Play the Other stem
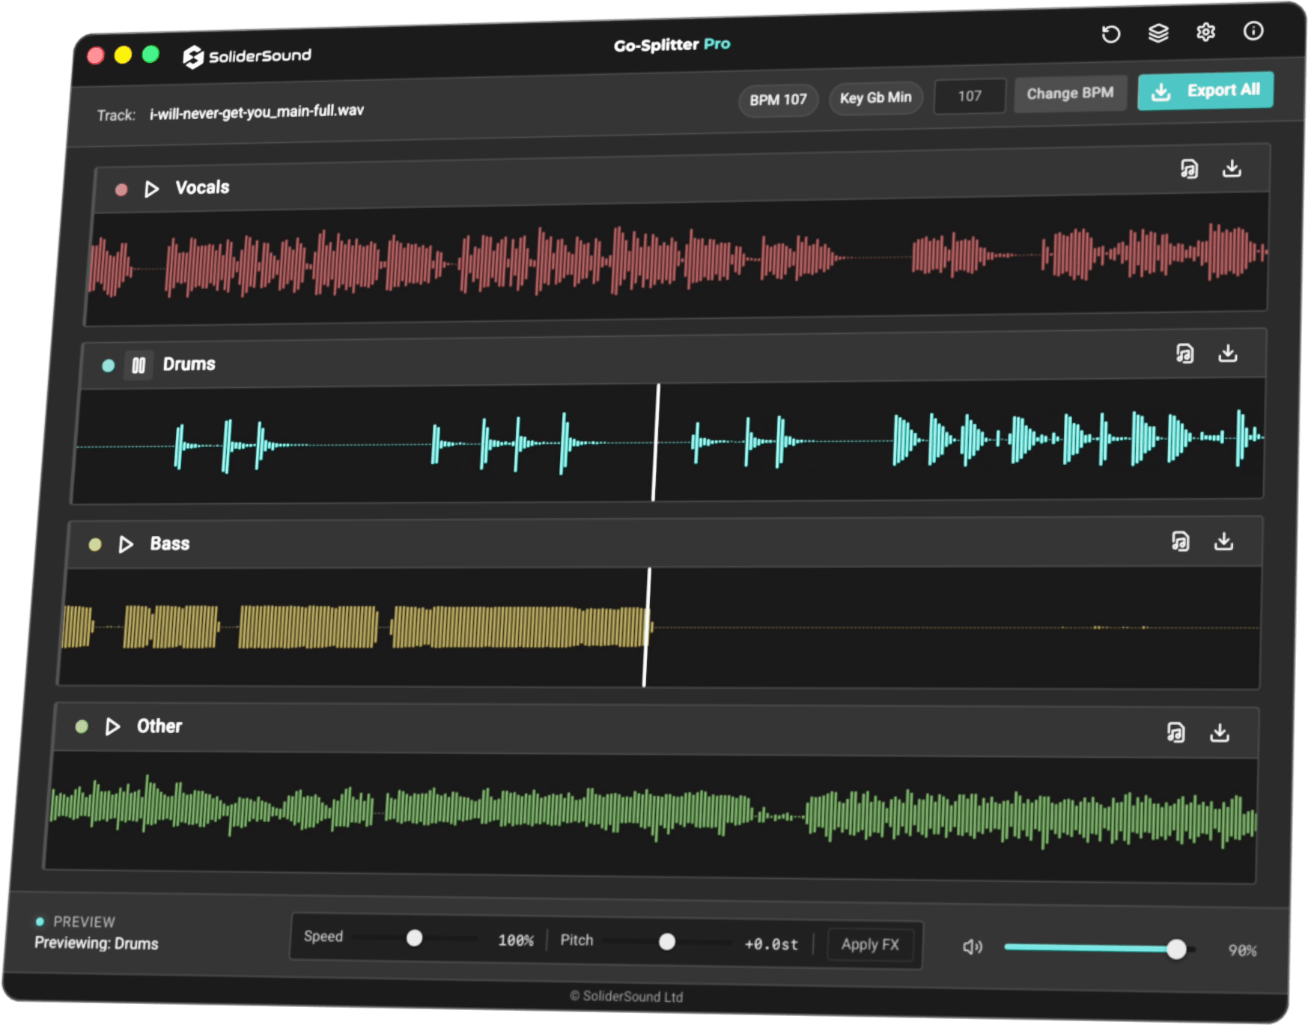The image size is (1308, 1025). point(113,726)
